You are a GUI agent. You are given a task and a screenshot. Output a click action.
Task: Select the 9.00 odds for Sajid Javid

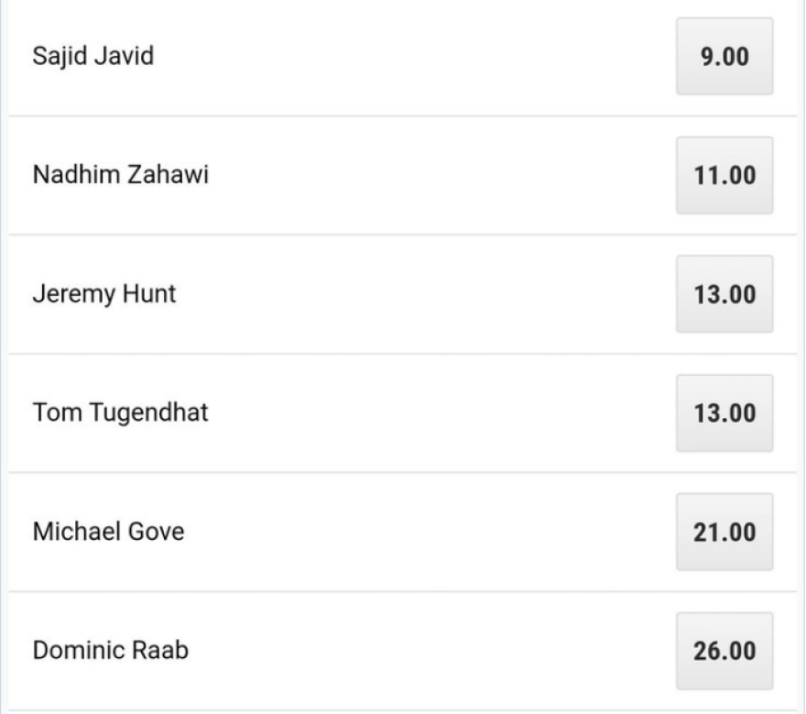tap(724, 56)
